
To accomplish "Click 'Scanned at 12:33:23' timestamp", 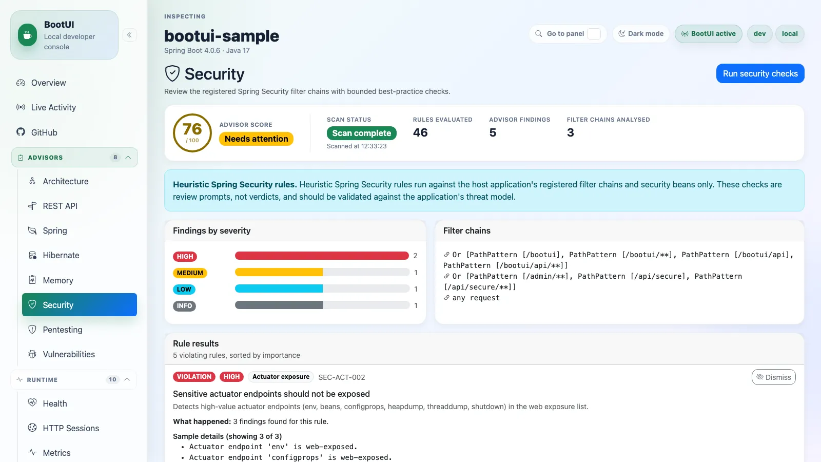I will (357, 146).
